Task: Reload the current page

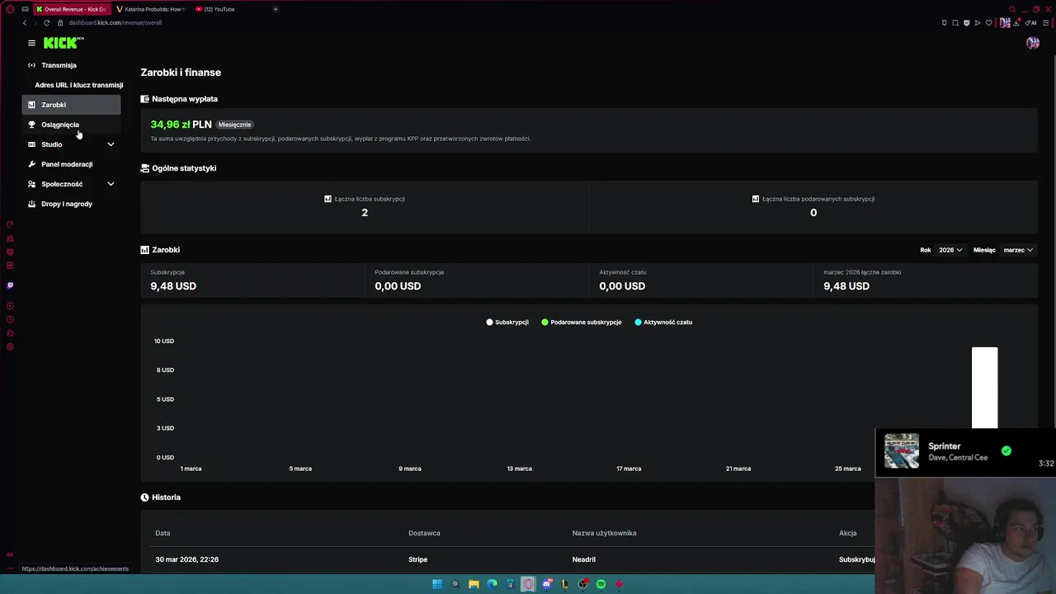Action: [x=46, y=23]
